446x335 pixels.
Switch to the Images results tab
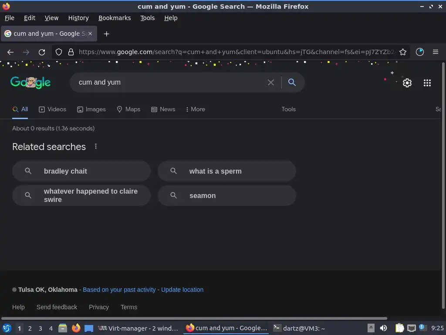[91, 109]
